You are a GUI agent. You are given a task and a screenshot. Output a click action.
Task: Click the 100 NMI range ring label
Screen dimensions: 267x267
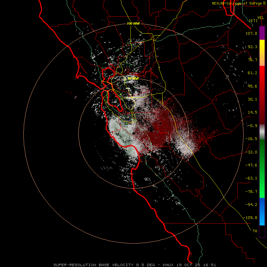133,23
